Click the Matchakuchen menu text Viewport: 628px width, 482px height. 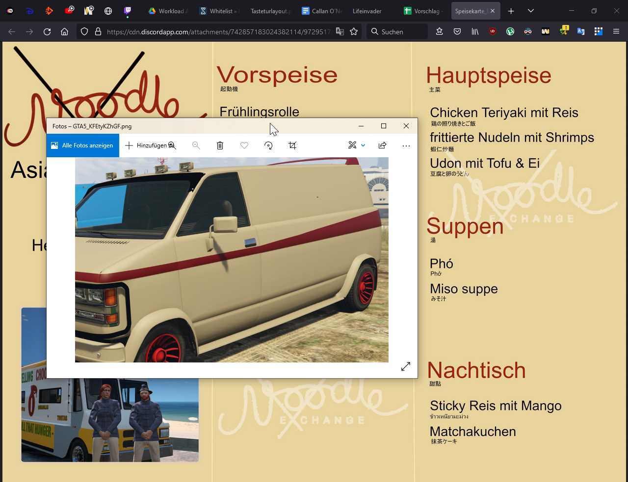[473, 432]
